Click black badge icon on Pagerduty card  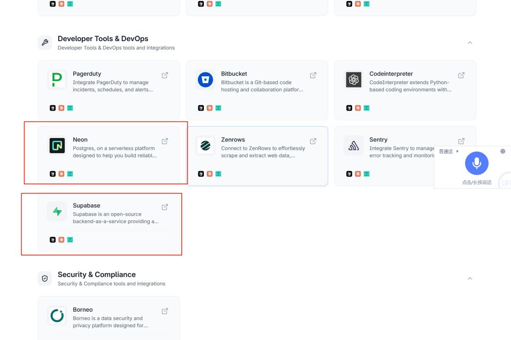[x=53, y=108]
